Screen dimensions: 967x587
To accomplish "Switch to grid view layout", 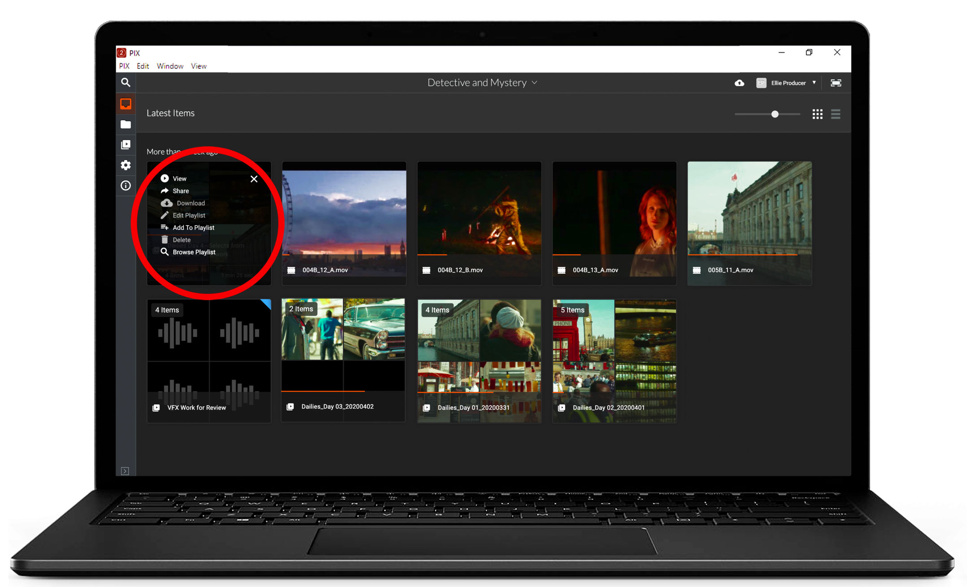I will coord(817,114).
